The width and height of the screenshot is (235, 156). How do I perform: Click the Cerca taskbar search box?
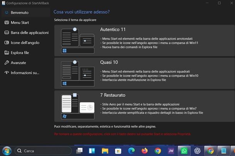point(43,151)
